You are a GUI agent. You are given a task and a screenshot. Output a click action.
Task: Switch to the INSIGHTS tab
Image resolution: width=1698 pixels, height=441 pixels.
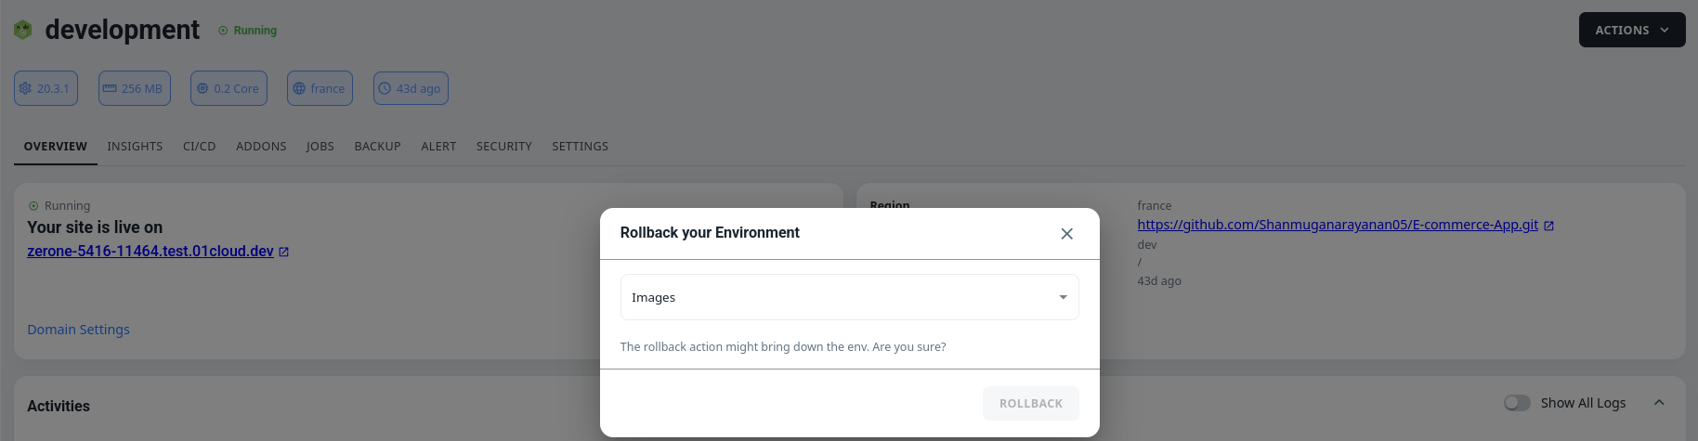tap(135, 147)
